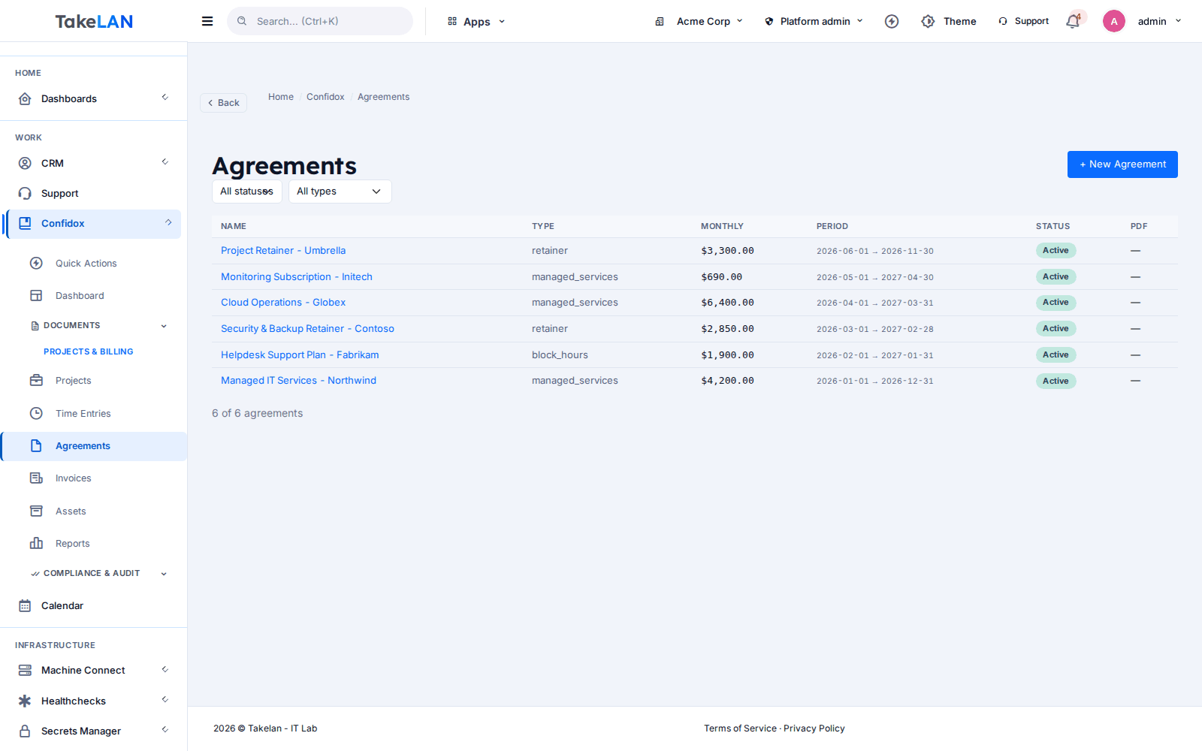Expand Machine Connect menu
Viewport: 1202px width, 751px height.
pos(93,670)
